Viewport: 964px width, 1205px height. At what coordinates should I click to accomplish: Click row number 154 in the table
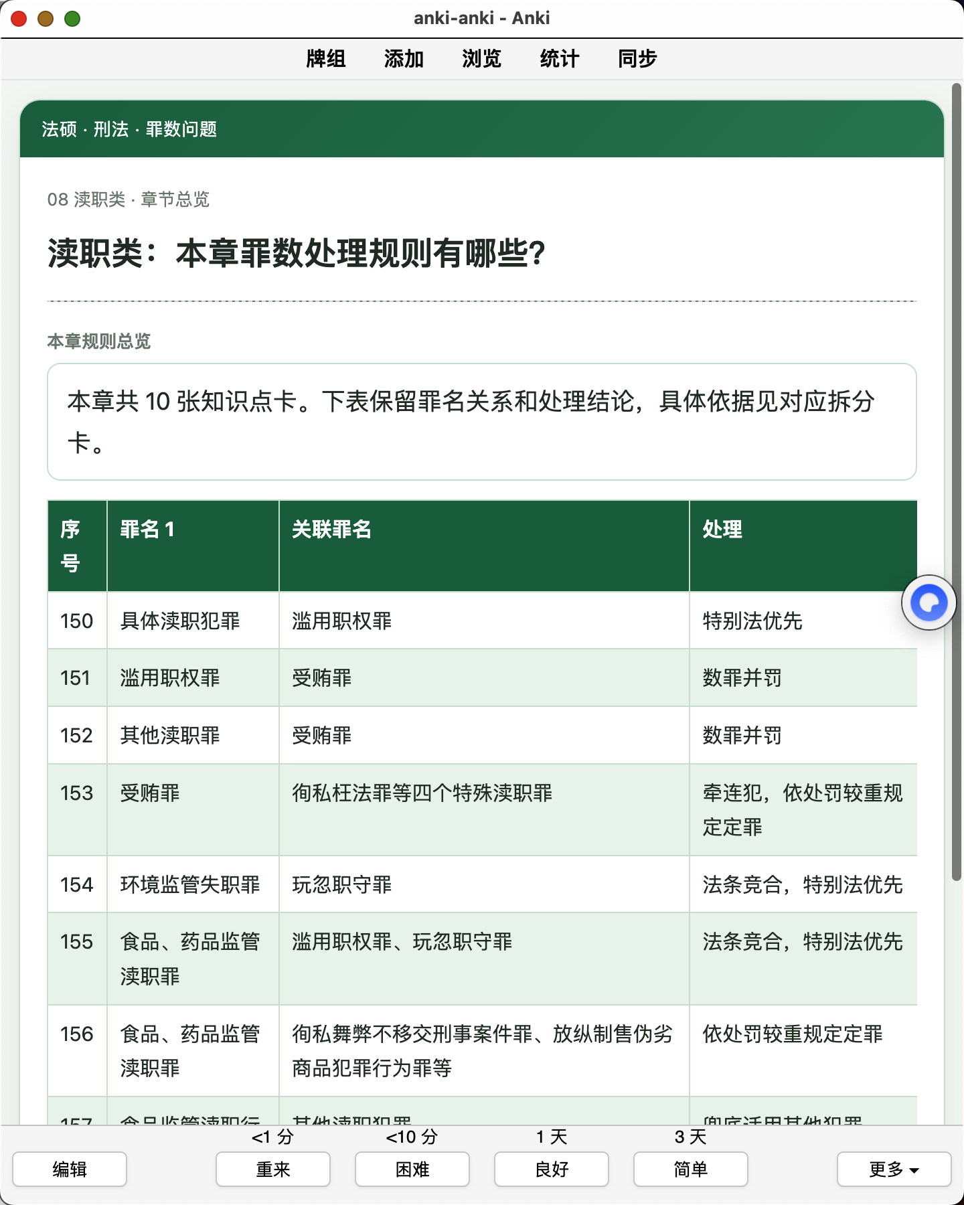[x=77, y=885]
